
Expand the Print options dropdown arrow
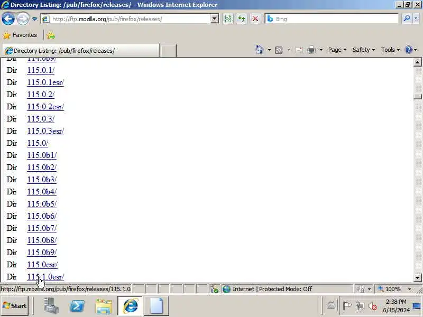pyautogui.click(x=321, y=50)
